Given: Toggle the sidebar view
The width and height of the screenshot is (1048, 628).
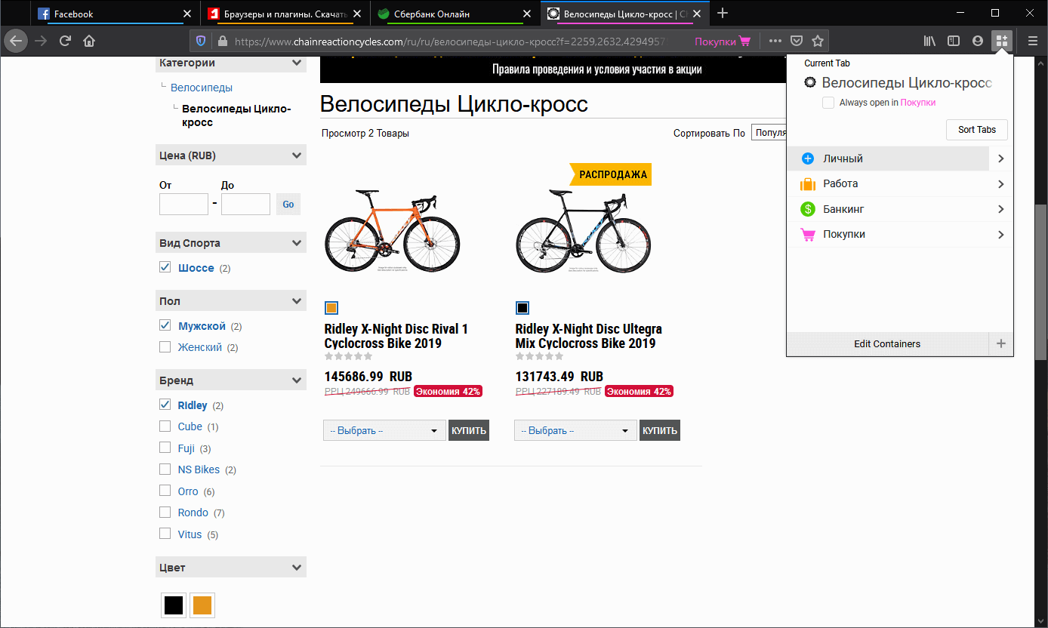Looking at the screenshot, I should (x=954, y=41).
